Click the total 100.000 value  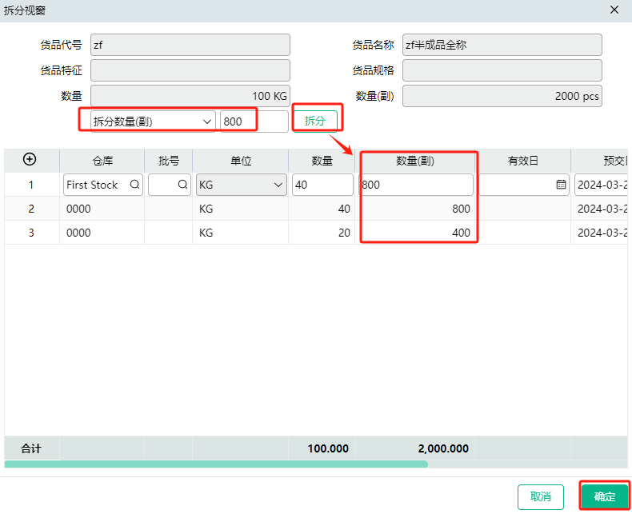(x=328, y=448)
